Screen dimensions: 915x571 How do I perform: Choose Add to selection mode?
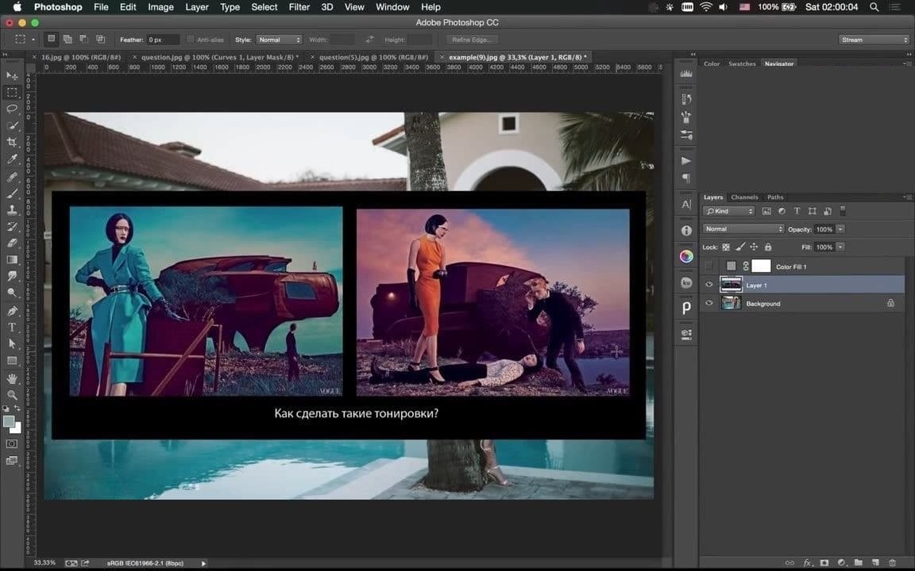(x=68, y=39)
